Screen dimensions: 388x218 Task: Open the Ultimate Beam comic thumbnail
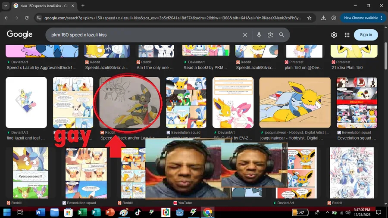tap(357, 103)
